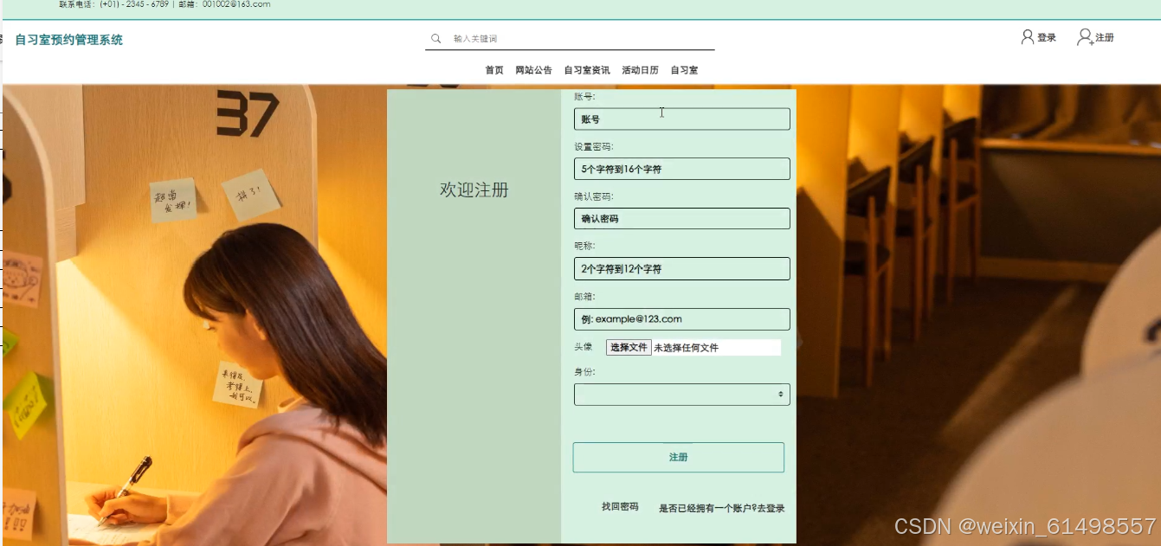Click the 设置密码 password field
1161x546 pixels.
point(682,169)
